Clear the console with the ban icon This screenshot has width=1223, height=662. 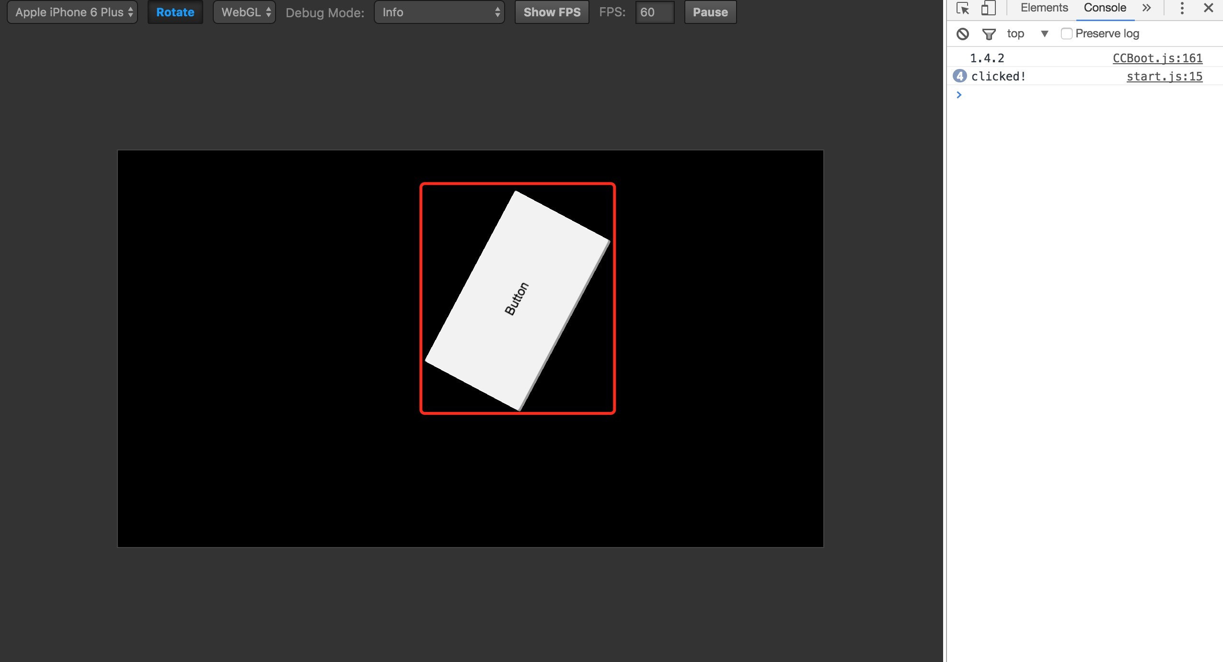pyautogui.click(x=962, y=34)
